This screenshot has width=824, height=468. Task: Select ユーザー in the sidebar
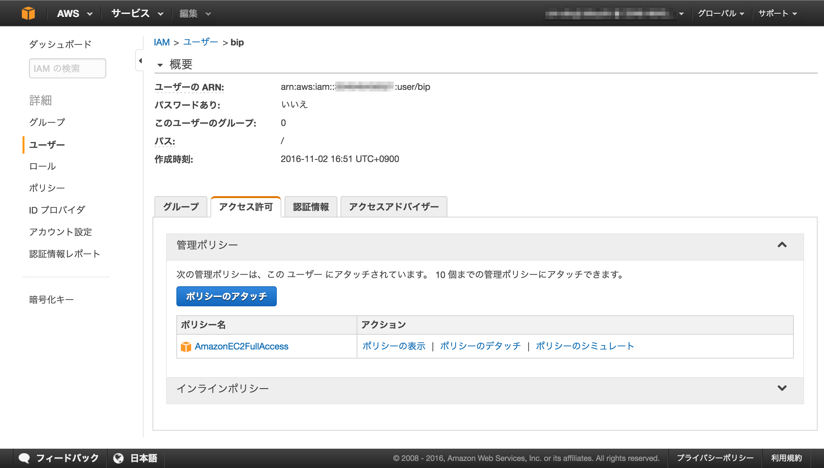click(x=47, y=145)
